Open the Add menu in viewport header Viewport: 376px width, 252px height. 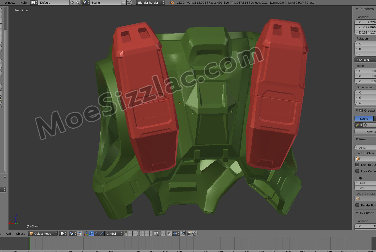pyautogui.click(x=8, y=234)
